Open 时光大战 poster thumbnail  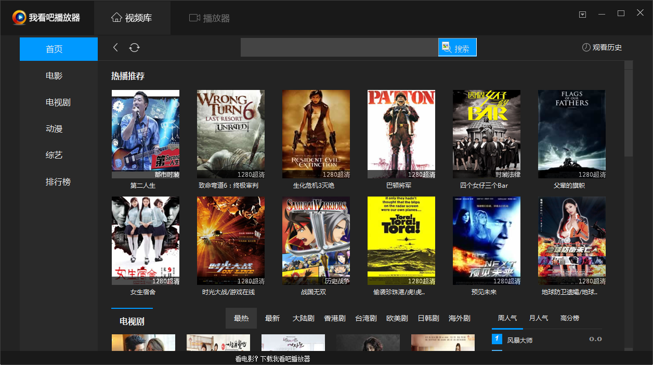(231, 241)
